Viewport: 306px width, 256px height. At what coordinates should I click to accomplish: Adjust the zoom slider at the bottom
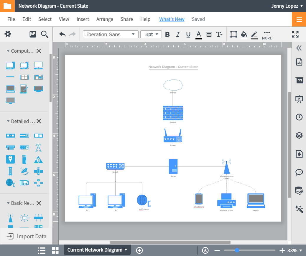tap(237, 250)
